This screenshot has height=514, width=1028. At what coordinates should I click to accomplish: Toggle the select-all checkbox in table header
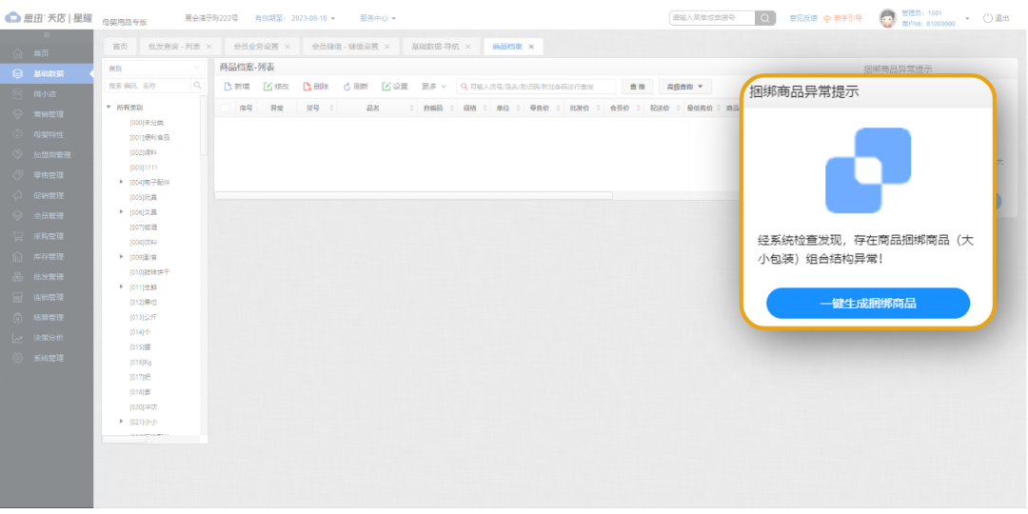(225, 109)
